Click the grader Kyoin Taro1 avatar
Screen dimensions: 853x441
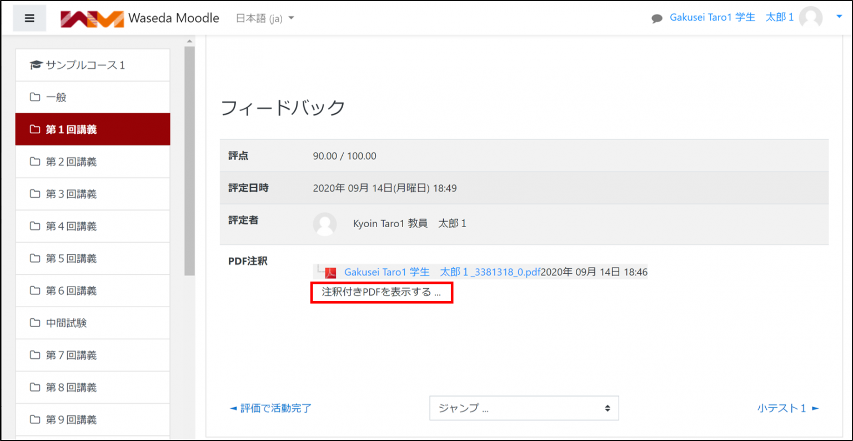pos(325,224)
